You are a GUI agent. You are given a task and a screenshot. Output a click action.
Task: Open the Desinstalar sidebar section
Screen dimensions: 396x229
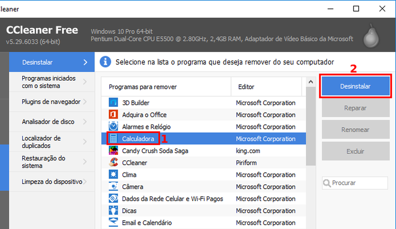tap(52, 62)
